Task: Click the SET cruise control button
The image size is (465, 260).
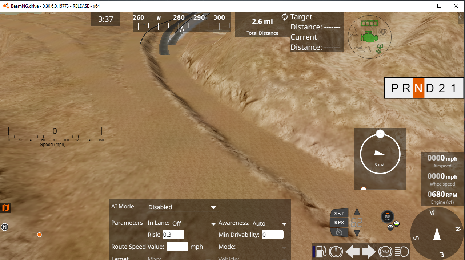Action: 339,213
